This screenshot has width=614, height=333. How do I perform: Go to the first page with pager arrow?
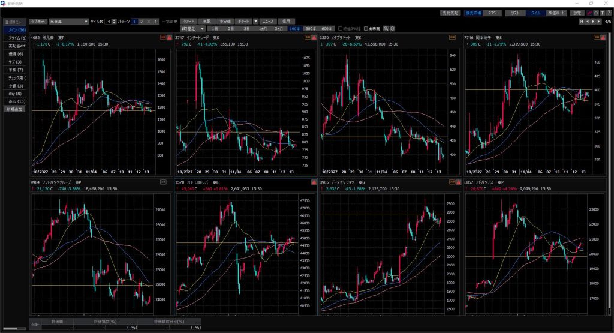(x=581, y=22)
